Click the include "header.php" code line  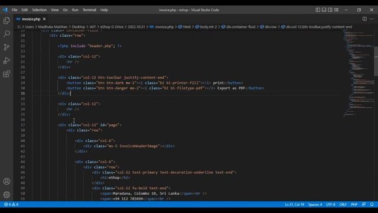click(89, 46)
